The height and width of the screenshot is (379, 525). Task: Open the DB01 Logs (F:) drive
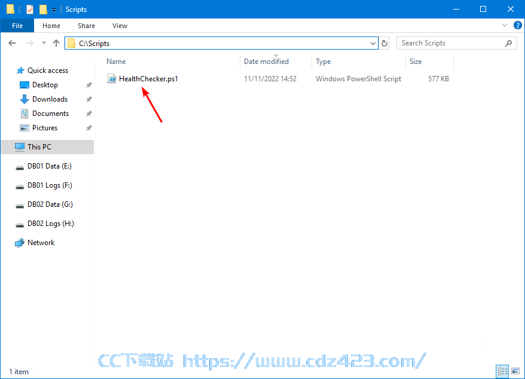pos(50,185)
